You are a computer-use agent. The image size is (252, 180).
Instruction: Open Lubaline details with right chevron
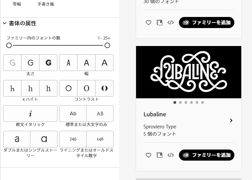click(231, 120)
